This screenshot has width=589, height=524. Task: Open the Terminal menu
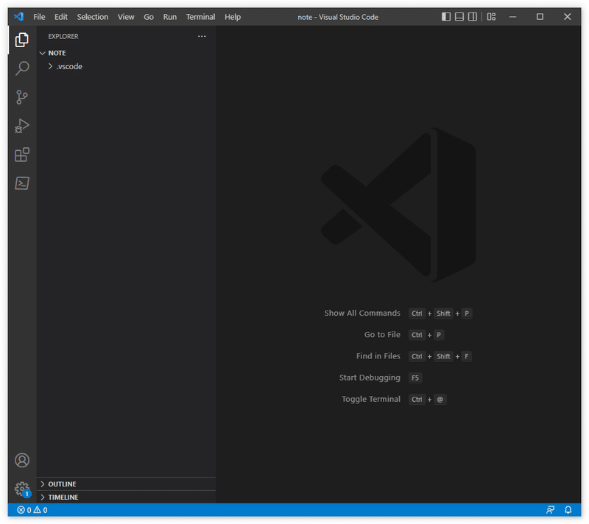tap(200, 17)
